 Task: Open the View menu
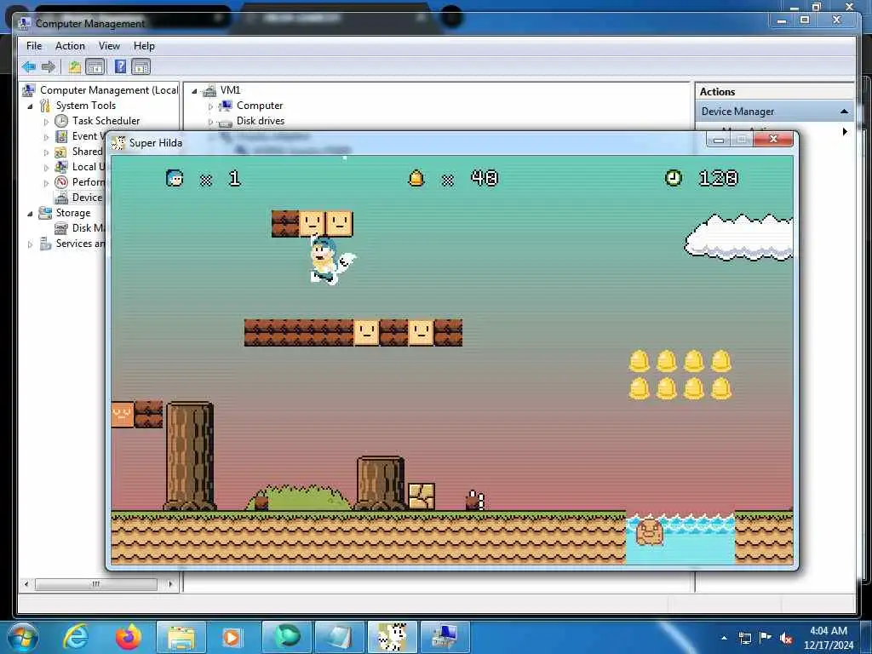point(109,46)
